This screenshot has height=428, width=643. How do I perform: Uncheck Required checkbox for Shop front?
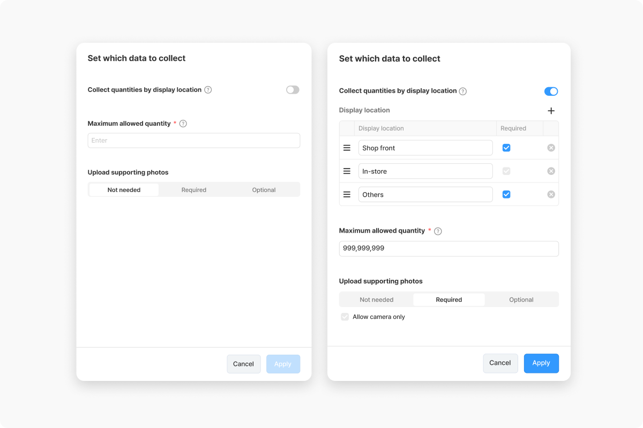(506, 148)
